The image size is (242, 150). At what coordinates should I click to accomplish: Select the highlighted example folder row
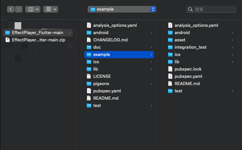tap(119, 55)
